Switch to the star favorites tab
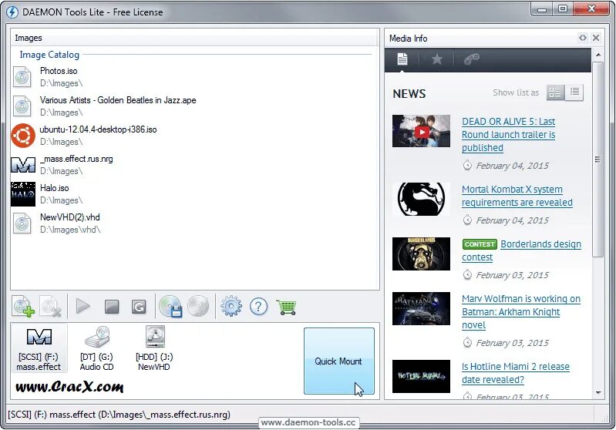616x430 pixels. 436,59
